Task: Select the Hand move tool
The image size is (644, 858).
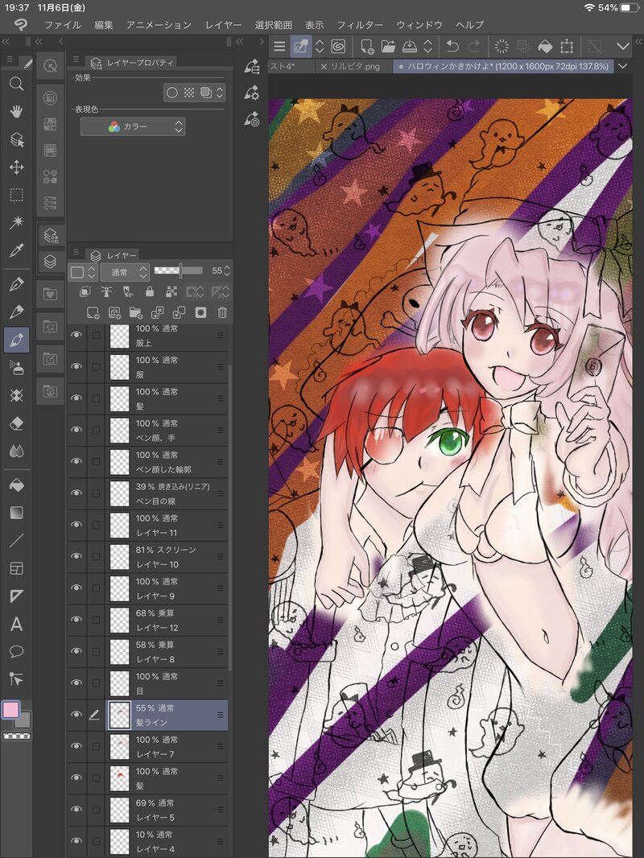Action: click(x=16, y=112)
